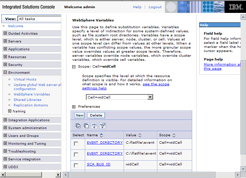The width and height of the screenshot is (246, 178).
Task: Show the filter view icon
Action: [x=94, y=126]
